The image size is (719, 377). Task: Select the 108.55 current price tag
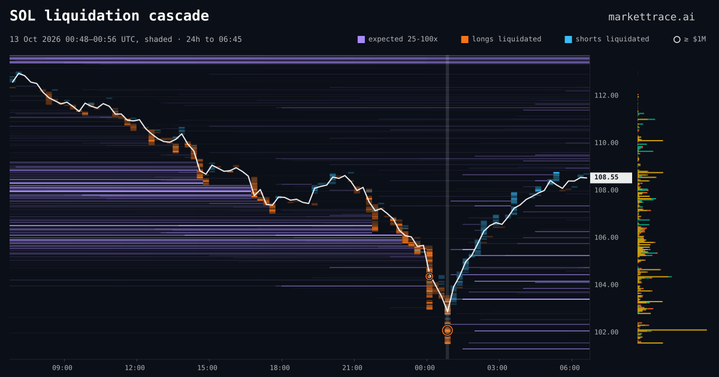click(611, 178)
